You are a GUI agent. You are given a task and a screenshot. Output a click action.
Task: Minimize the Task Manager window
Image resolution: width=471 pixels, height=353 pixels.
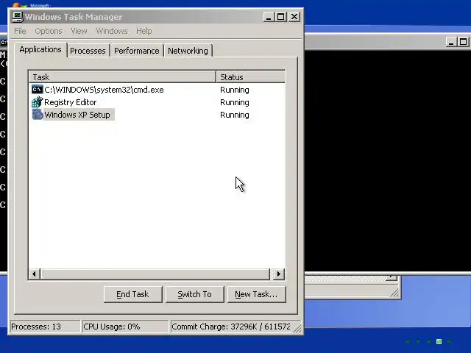click(269, 17)
